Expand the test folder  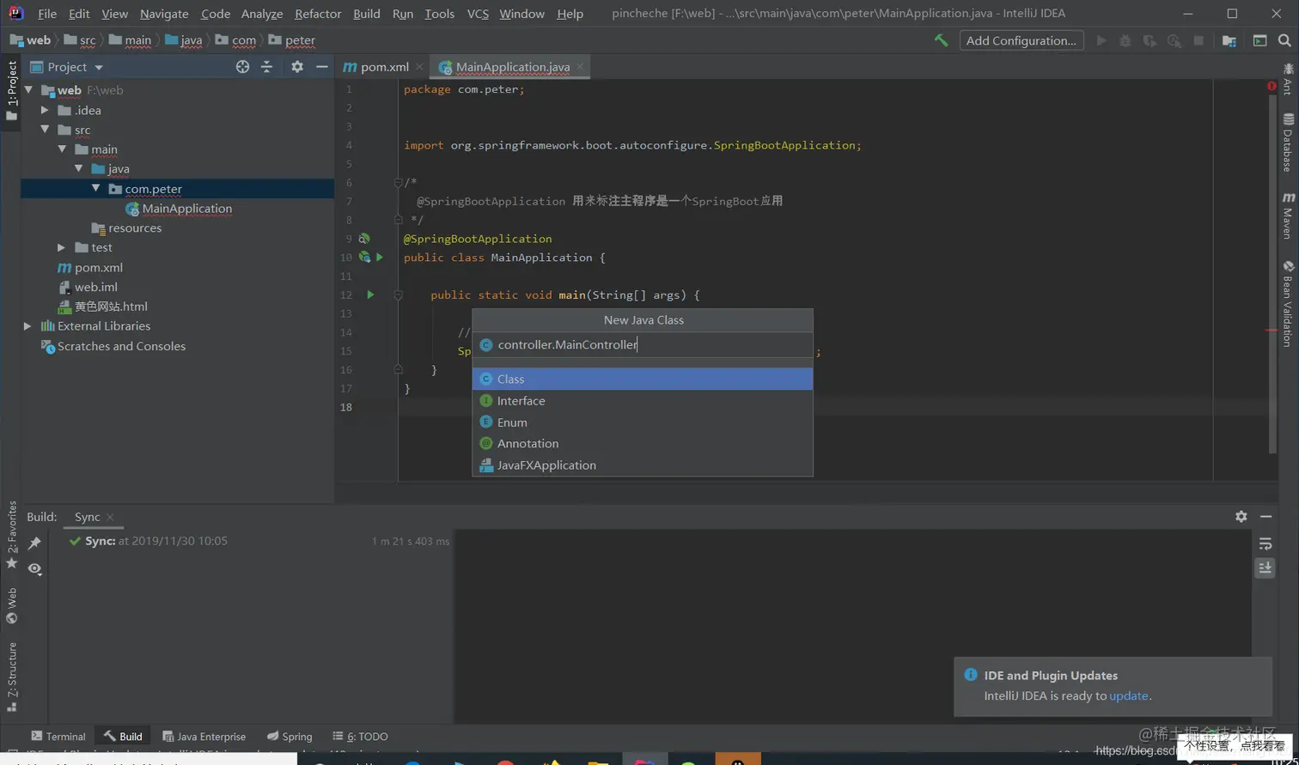[62, 247]
